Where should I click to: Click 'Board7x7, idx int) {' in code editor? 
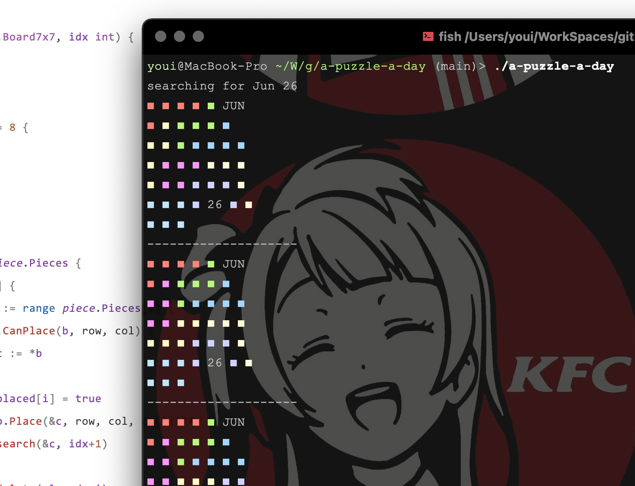pyautogui.click(x=68, y=37)
